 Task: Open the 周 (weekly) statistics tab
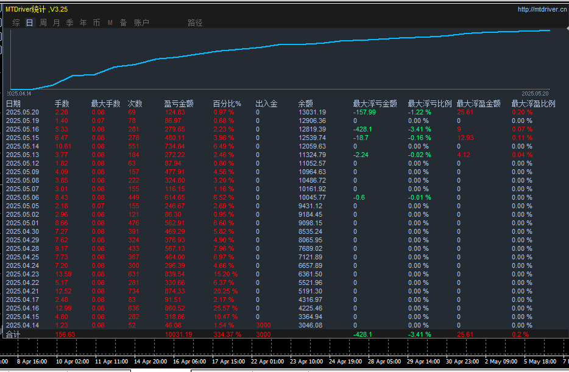tap(43, 23)
